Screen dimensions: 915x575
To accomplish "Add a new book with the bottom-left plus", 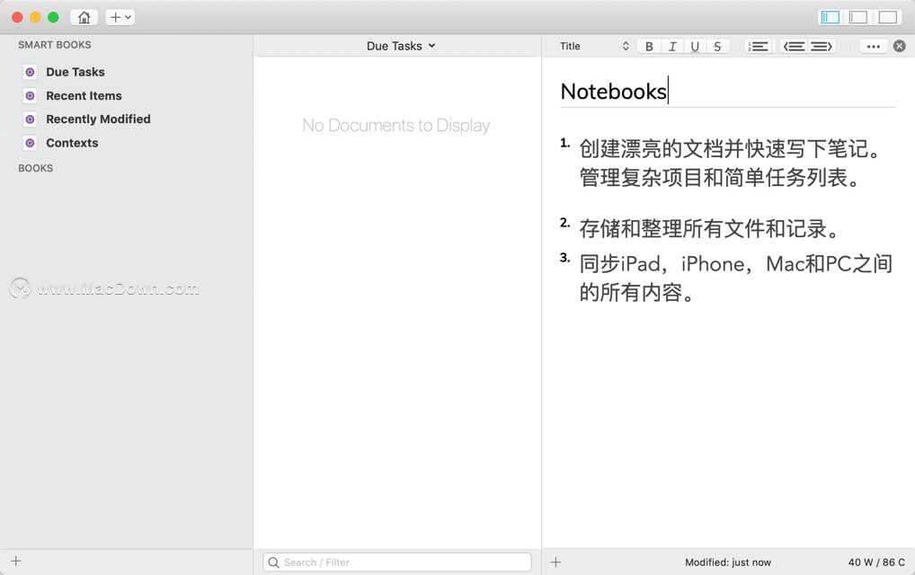I will tap(15, 562).
